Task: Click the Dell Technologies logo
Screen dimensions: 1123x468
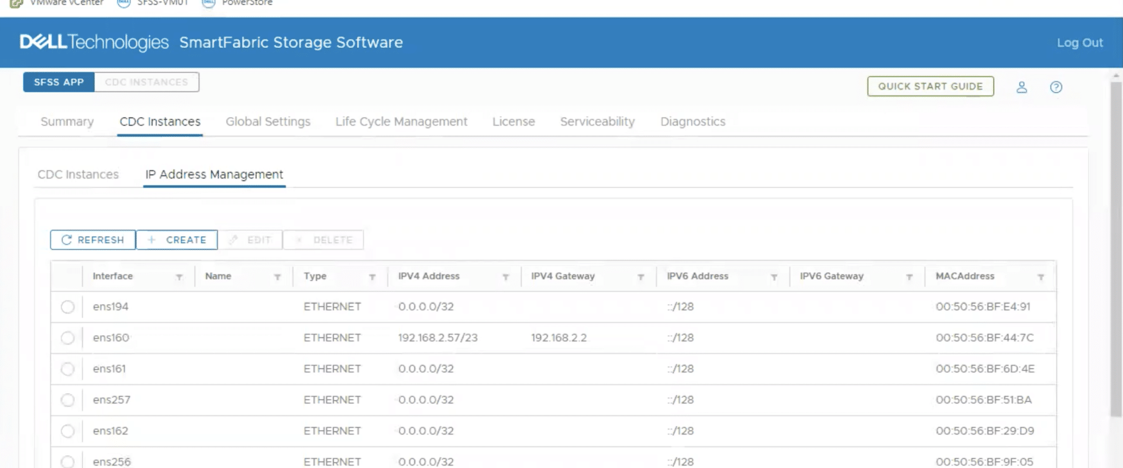Action: (94, 42)
